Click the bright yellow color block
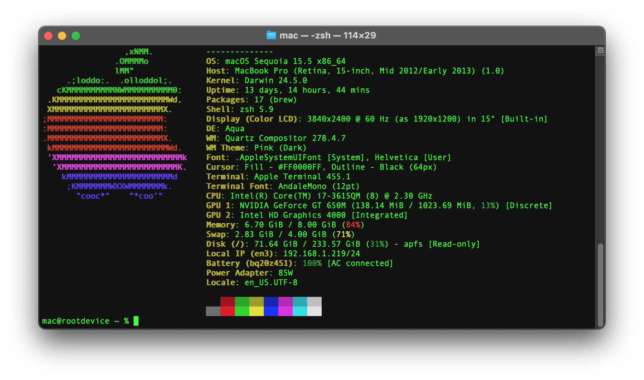Image resolution: width=644 pixels, height=380 pixels. (x=257, y=311)
